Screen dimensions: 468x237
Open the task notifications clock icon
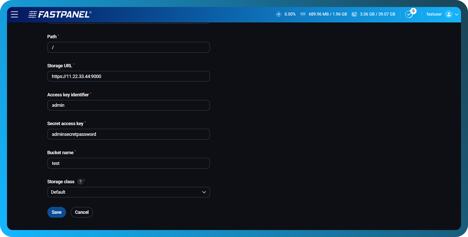pyautogui.click(x=409, y=15)
